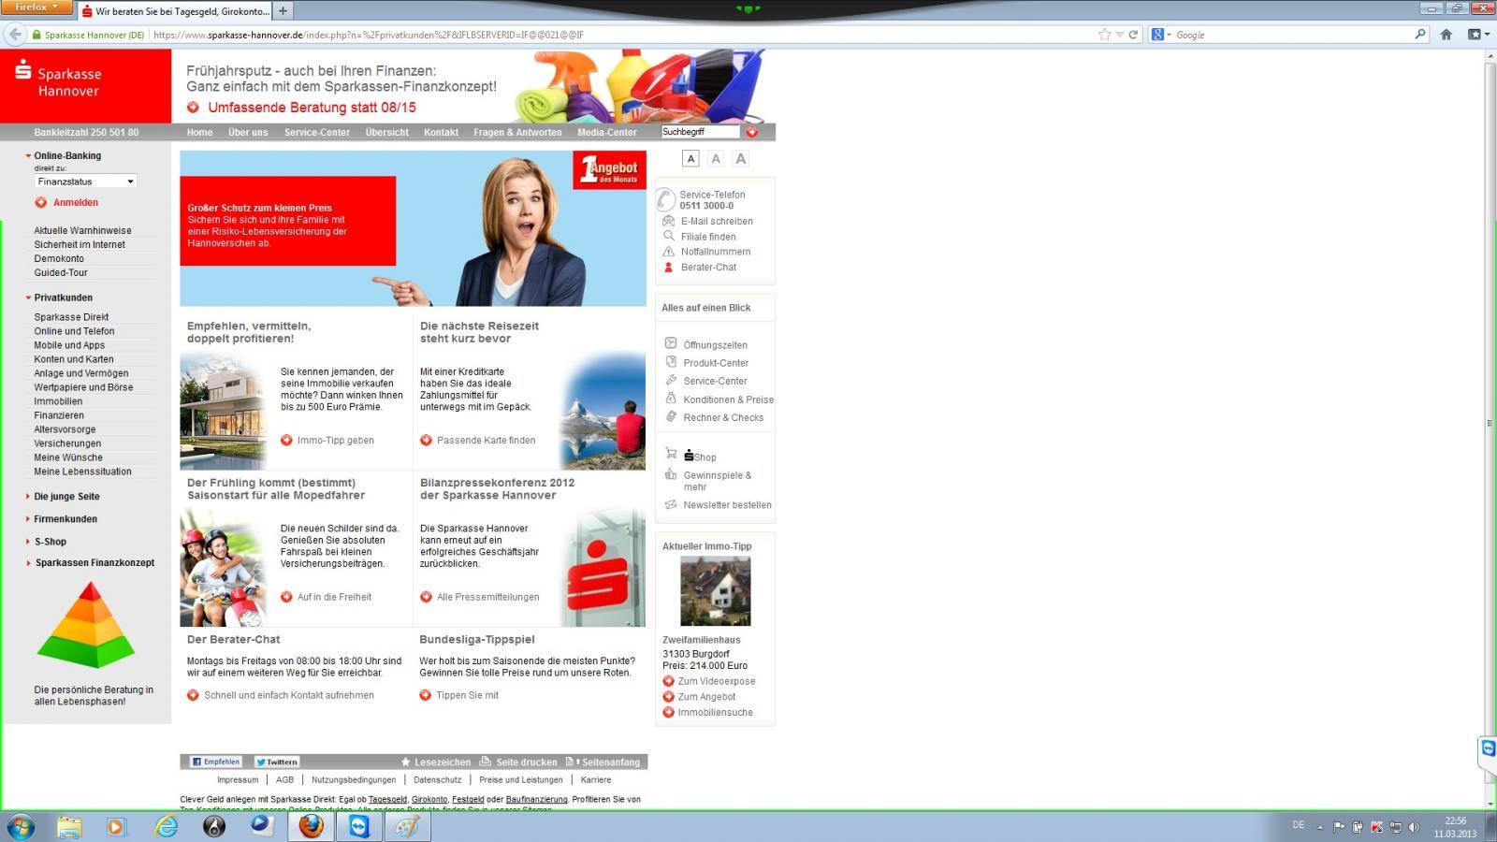The width and height of the screenshot is (1497, 842).
Task: Click the Lesezeichen star icon
Action: pyautogui.click(x=406, y=762)
